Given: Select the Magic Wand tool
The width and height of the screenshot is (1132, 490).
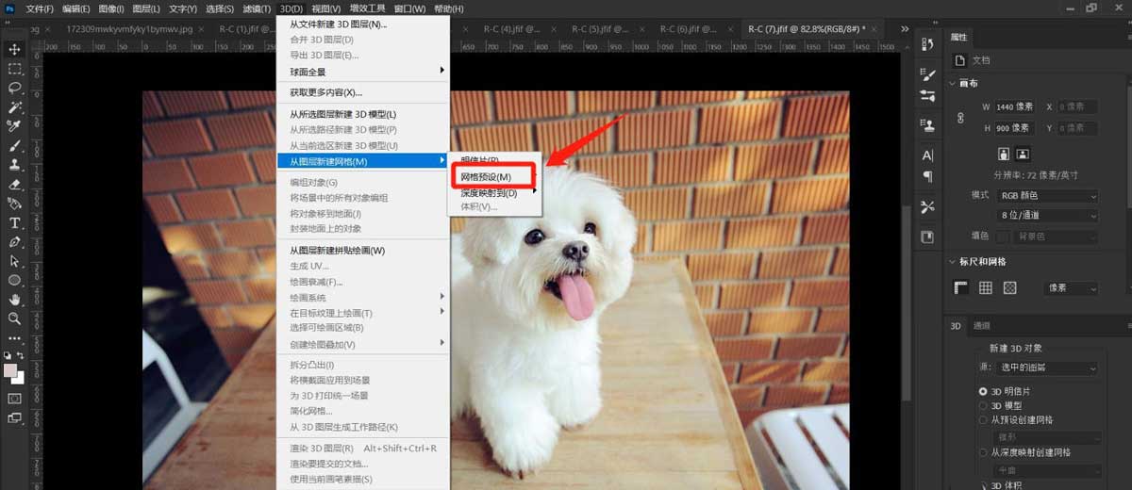Looking at the screenshot, I should 15,106.
